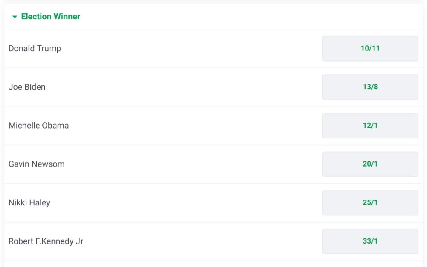Click the Robert F.Kennedy Jr name label
This screenshot has width=427, height=267.
click(46, 241)
